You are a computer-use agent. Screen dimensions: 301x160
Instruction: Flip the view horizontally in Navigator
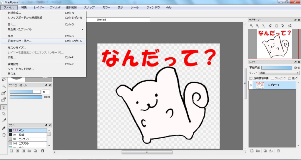tap(290, 26)
